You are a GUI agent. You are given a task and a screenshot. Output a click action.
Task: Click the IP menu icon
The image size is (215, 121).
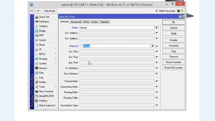[x=37, y=49]
